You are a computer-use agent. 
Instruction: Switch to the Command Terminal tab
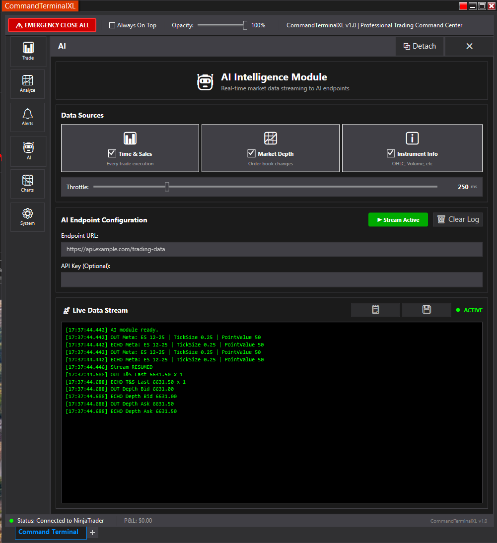click(49, 532)
